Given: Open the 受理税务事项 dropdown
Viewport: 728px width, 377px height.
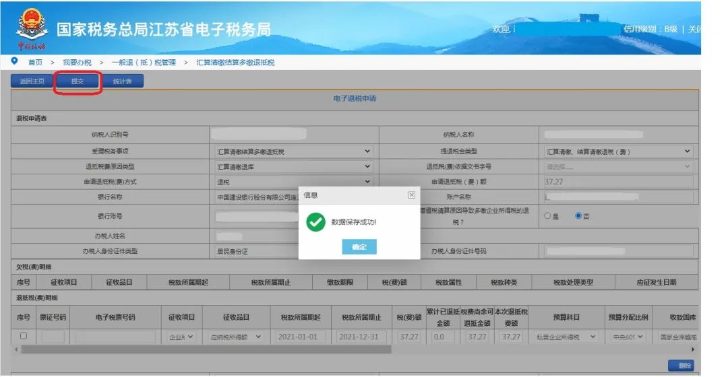Looking at the screenshot, I should (292, 151).
